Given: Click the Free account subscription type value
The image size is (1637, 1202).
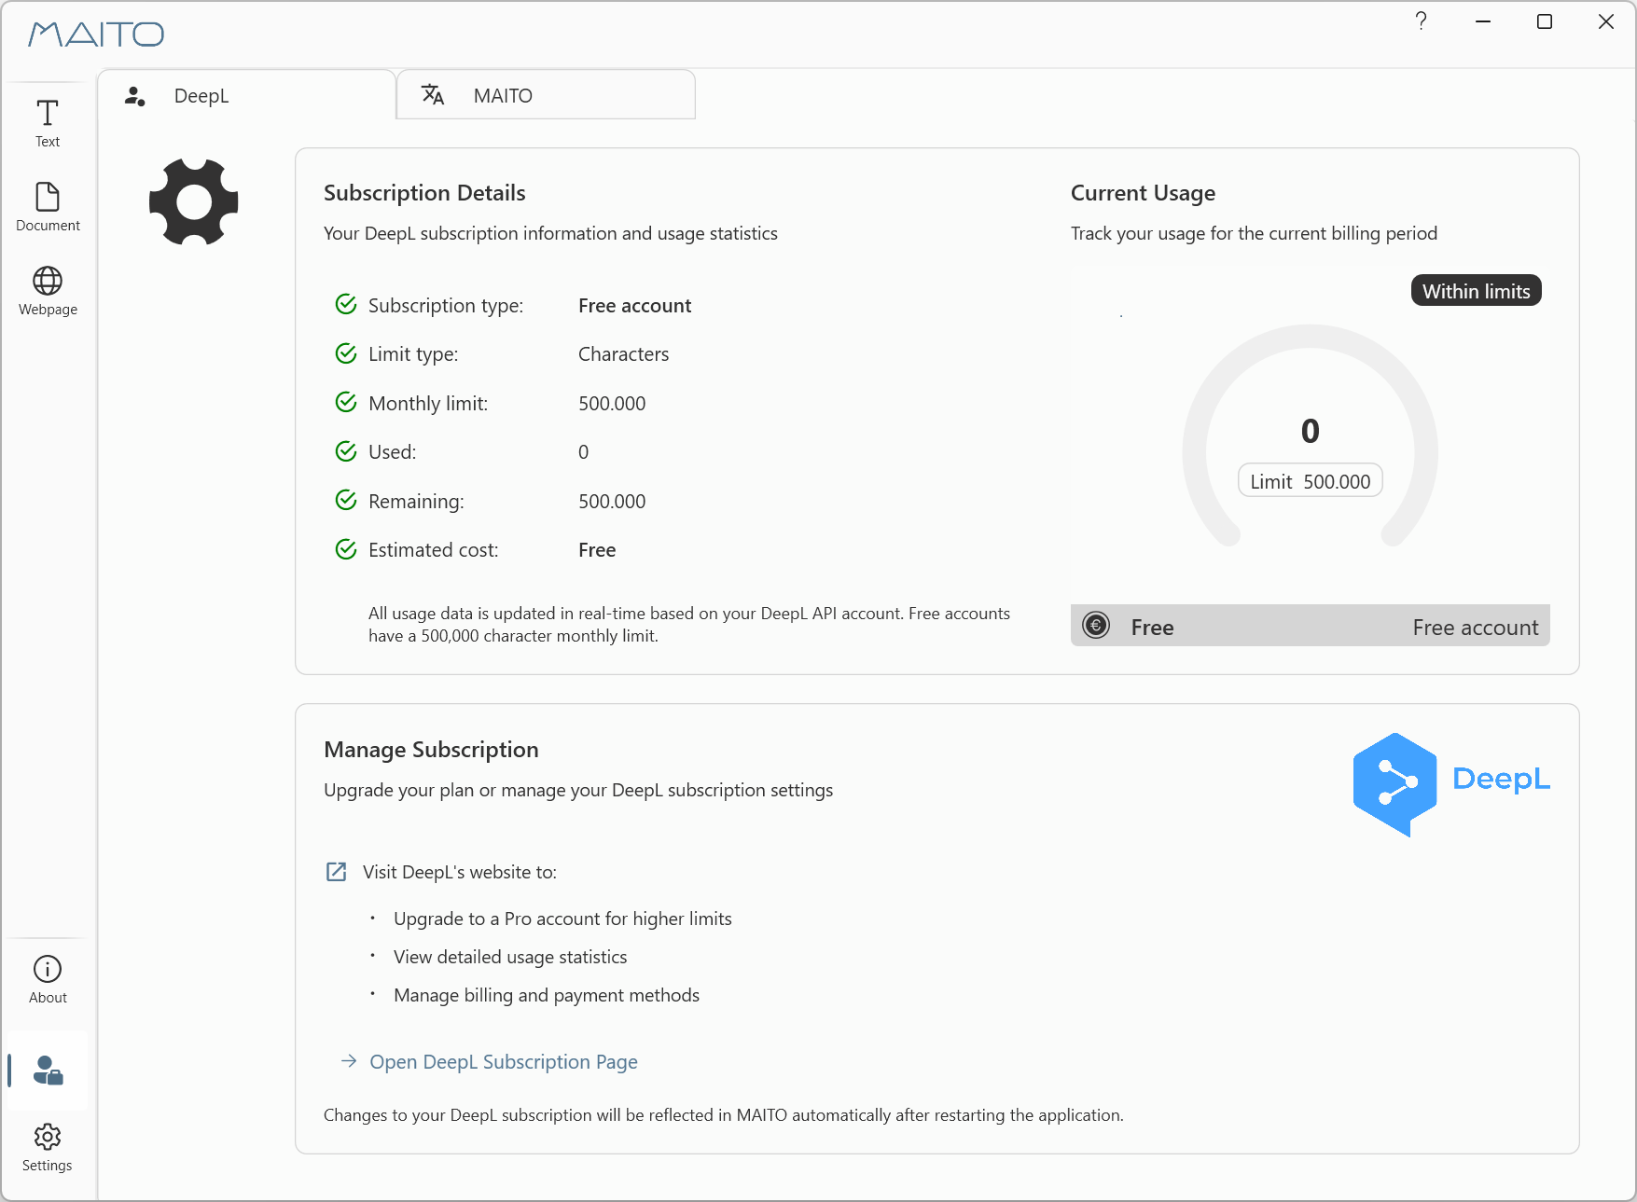Looking at the screenshot, I should click(634, 306).
